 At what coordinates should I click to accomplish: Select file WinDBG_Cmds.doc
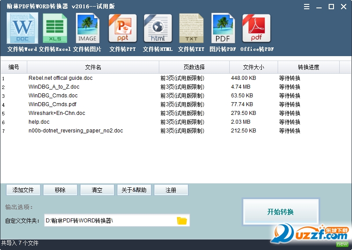point(53,96)
